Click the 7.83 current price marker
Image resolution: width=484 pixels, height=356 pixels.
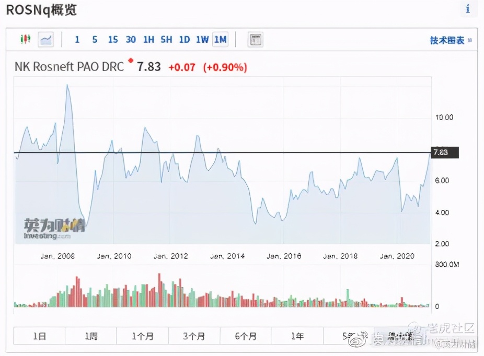(x=444, y=152)
